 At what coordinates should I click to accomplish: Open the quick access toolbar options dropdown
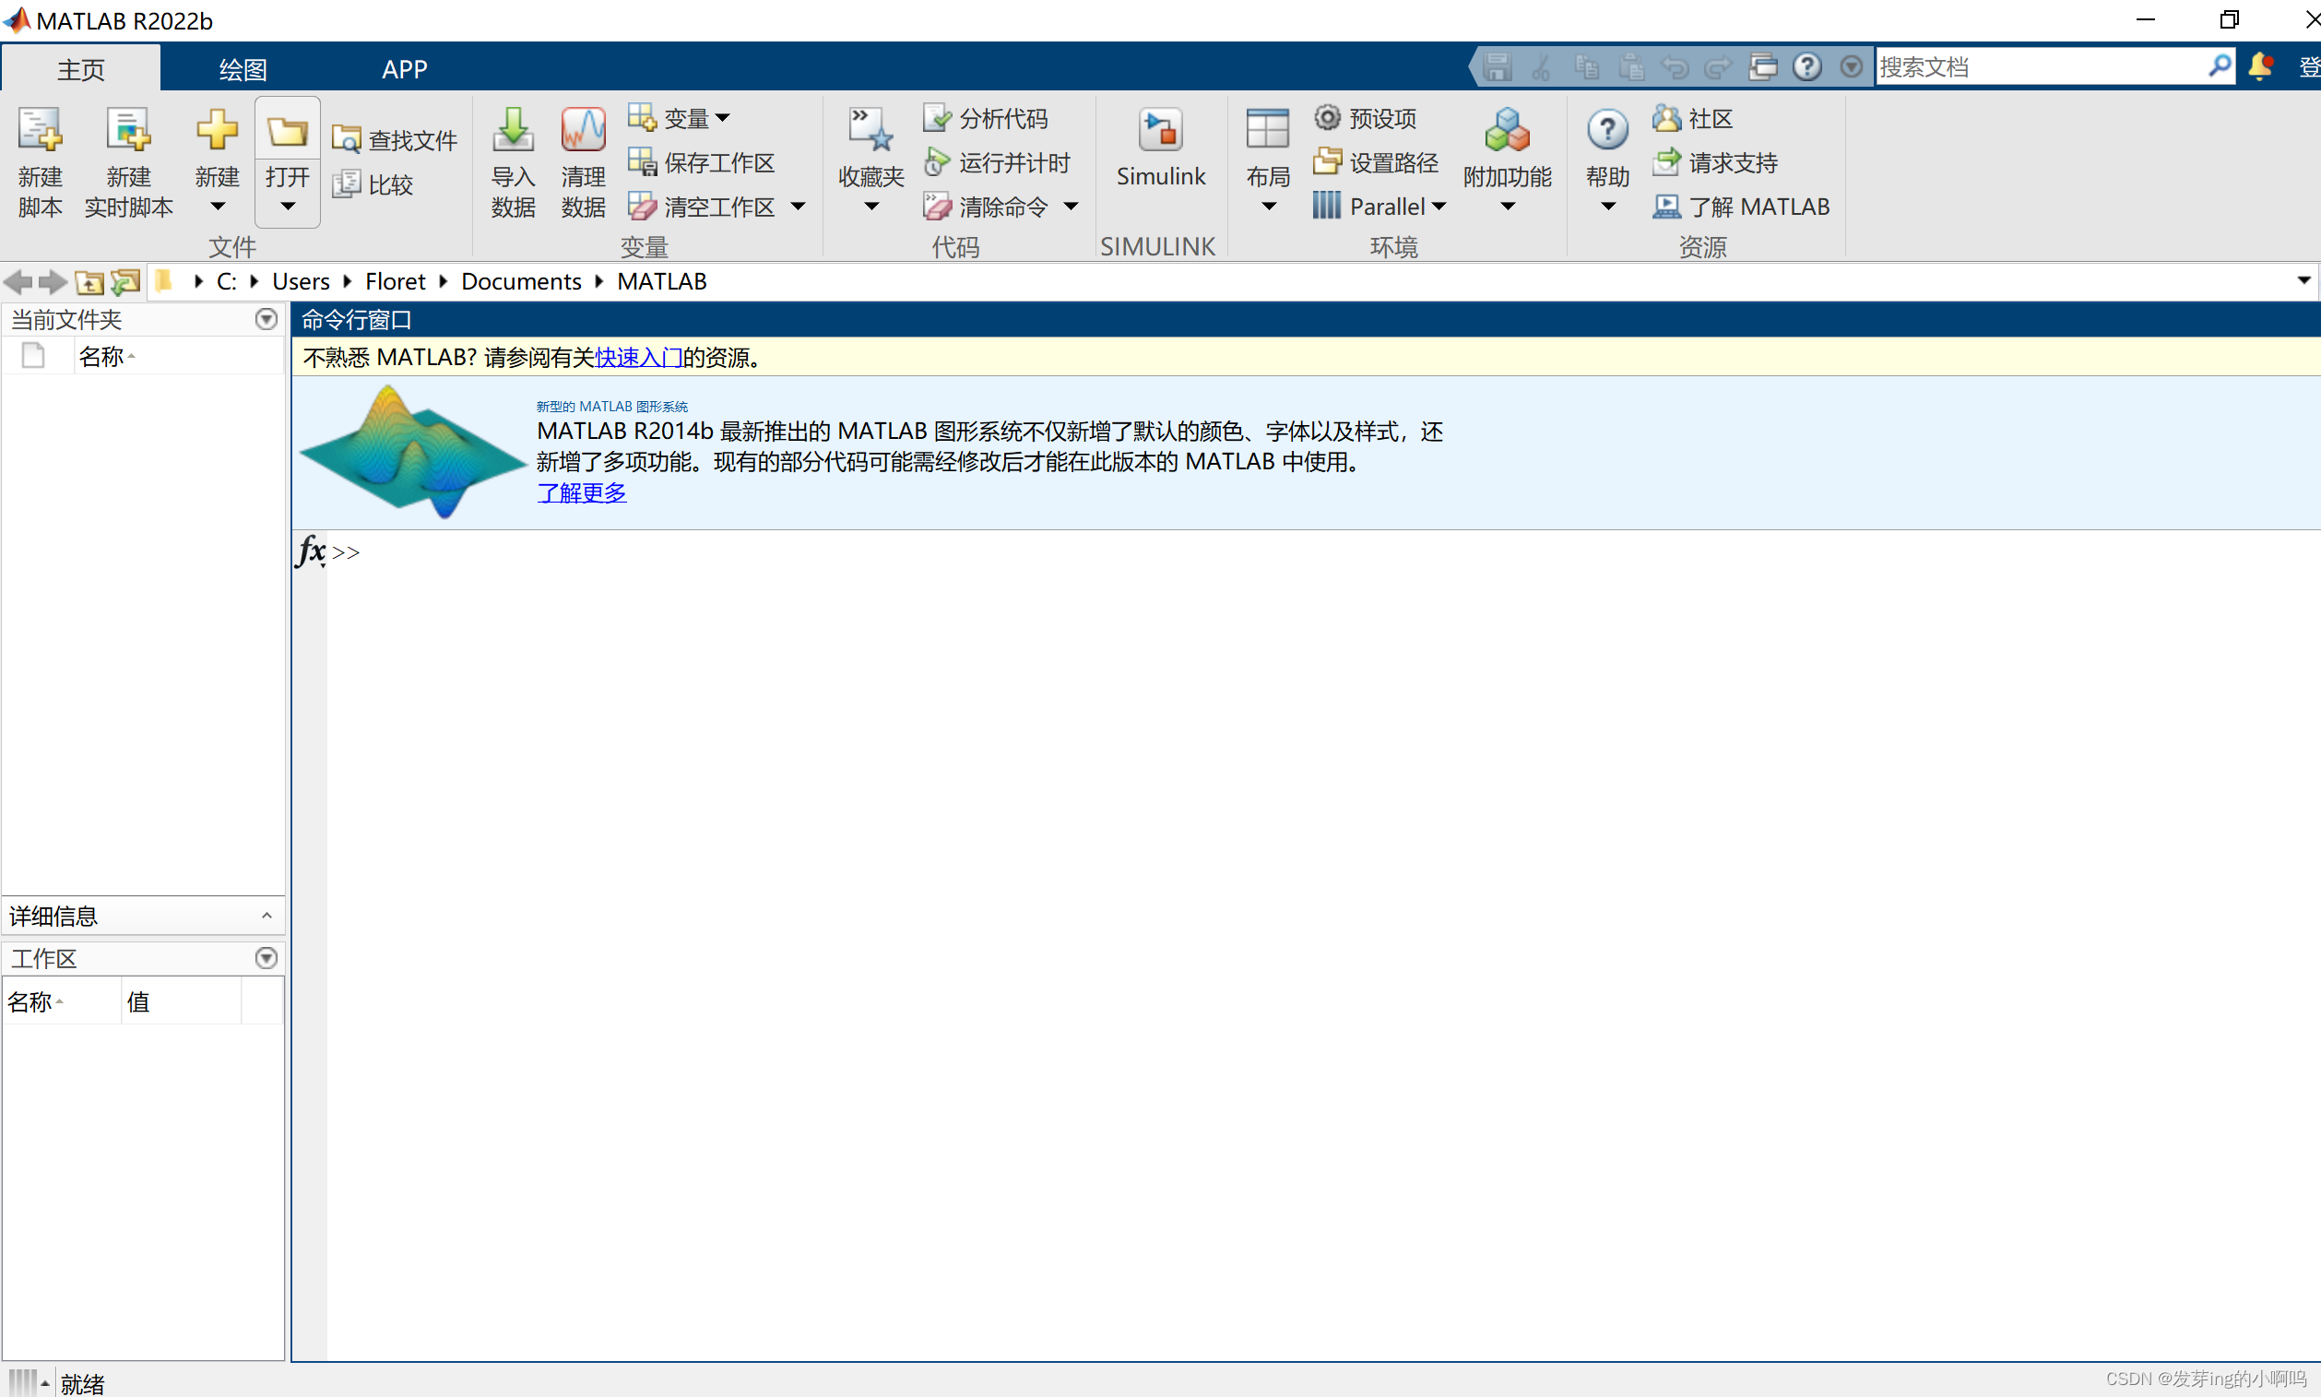pos(1852,66)
